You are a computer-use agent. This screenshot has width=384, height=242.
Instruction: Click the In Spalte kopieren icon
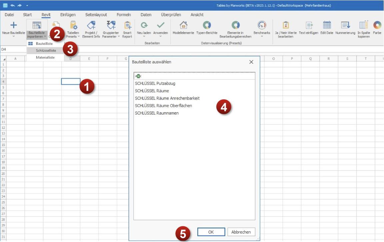click(x=364, y=25)
